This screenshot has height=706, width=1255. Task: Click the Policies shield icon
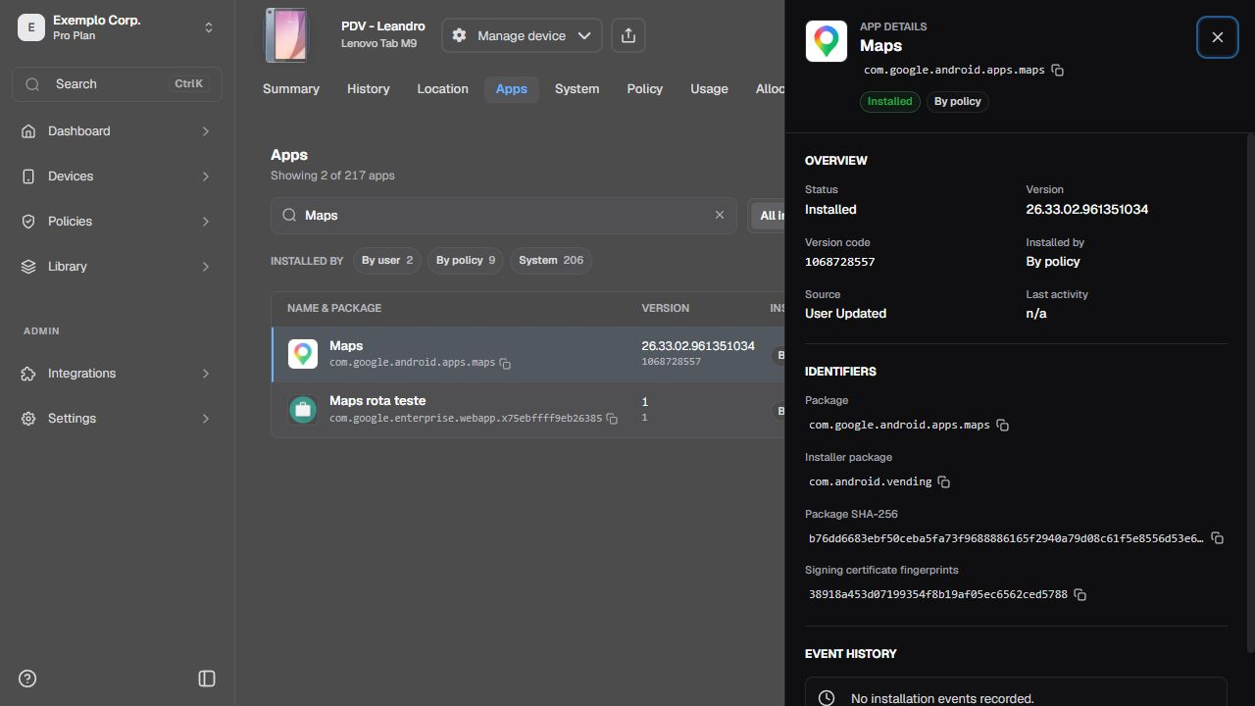28,222
